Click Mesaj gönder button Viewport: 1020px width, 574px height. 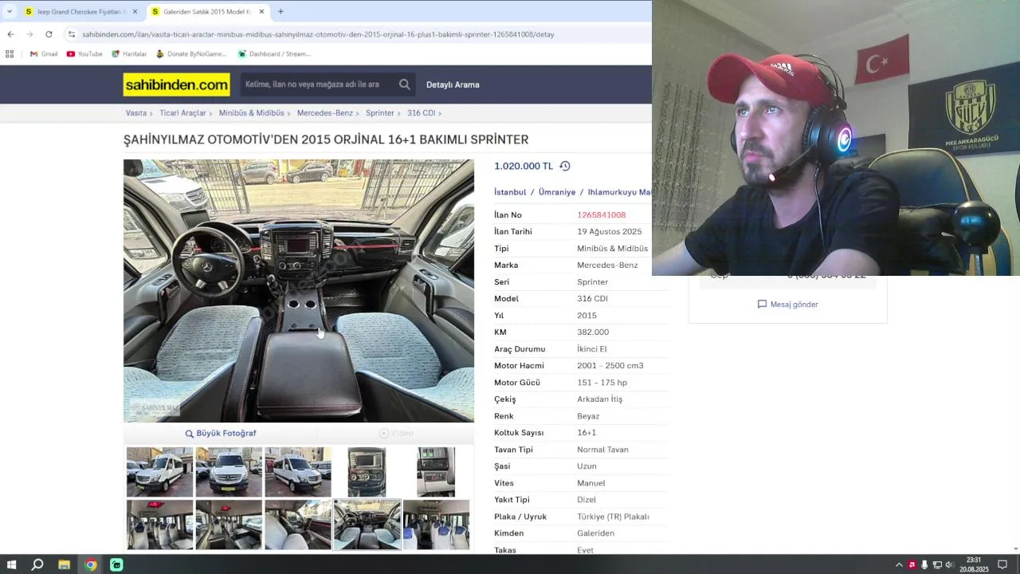787,305
